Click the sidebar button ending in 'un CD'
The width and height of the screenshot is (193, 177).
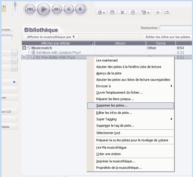[x=9, y=112]
